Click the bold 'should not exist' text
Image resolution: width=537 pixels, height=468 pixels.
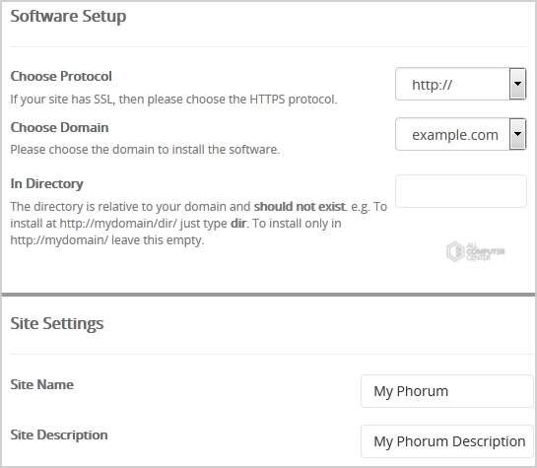[x=300, y=207]
